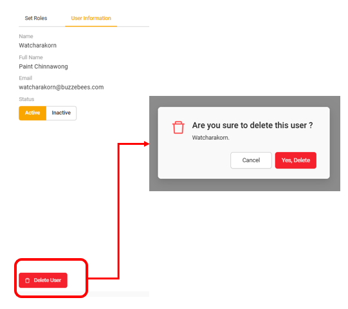
Task: Confirm with Yes, Delete button
Action: 296,160
